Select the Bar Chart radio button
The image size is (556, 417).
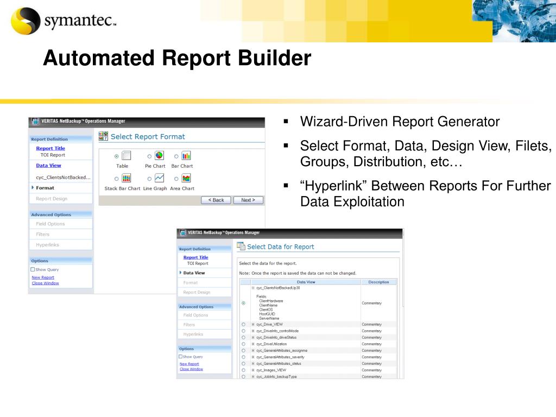176,156
